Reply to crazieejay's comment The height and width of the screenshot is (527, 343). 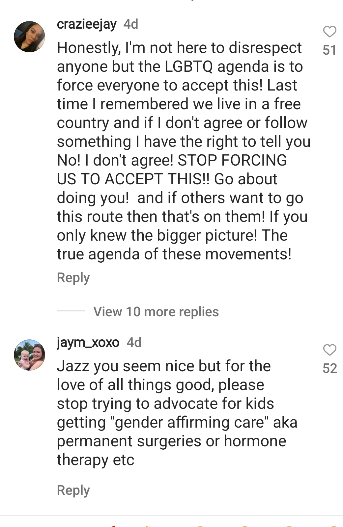(x=73, y=277)
